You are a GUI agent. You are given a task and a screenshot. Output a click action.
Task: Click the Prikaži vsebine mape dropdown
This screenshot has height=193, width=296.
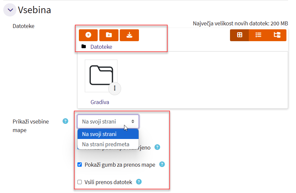coord(108,122)
